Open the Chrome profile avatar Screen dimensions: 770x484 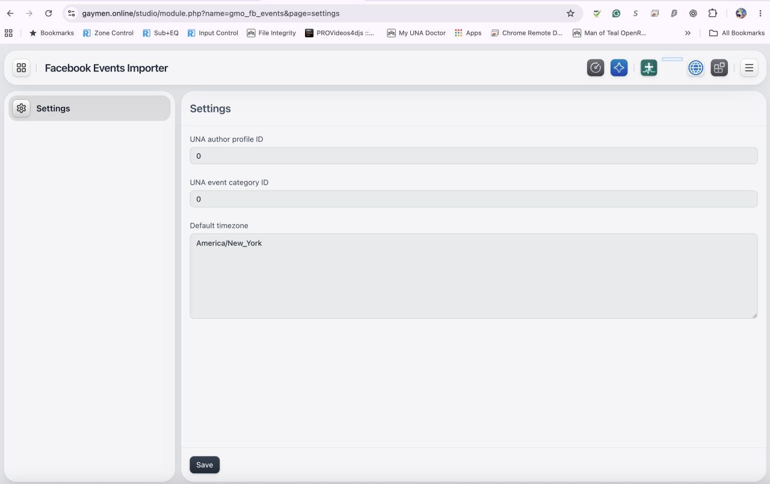741,13
